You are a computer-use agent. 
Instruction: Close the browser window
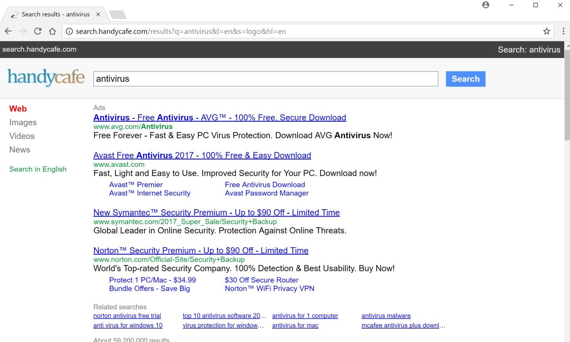[560, 5]
